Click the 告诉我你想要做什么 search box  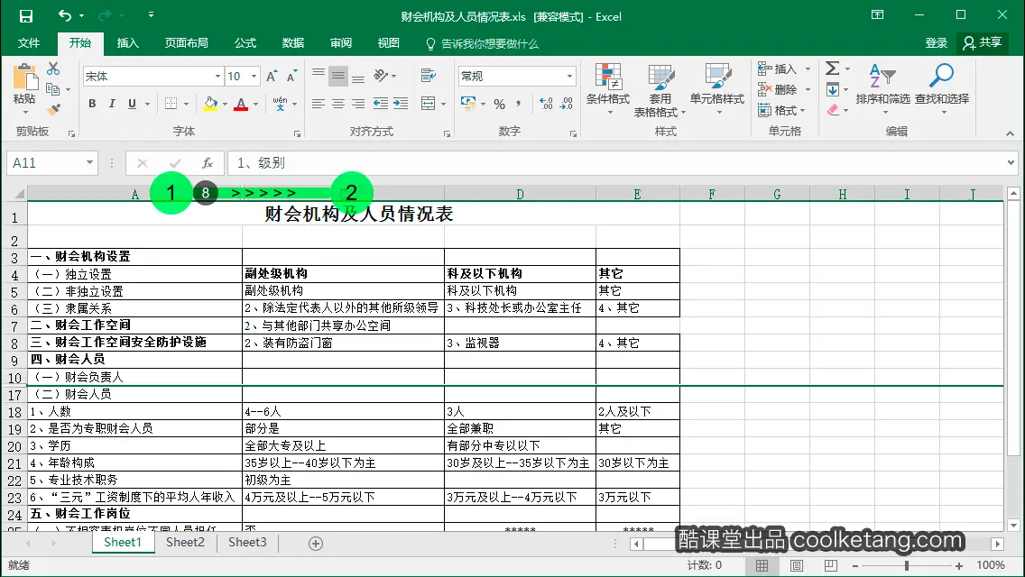coord(483,44)
